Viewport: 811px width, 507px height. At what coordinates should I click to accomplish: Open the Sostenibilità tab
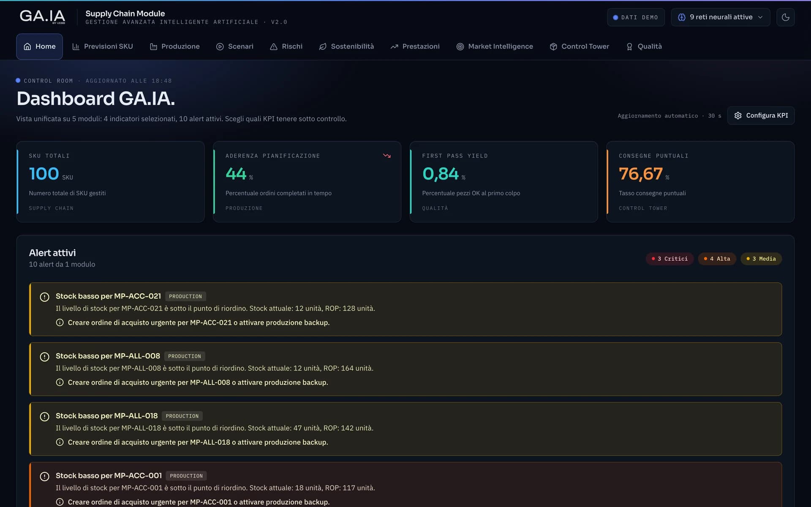pos(346,46)
